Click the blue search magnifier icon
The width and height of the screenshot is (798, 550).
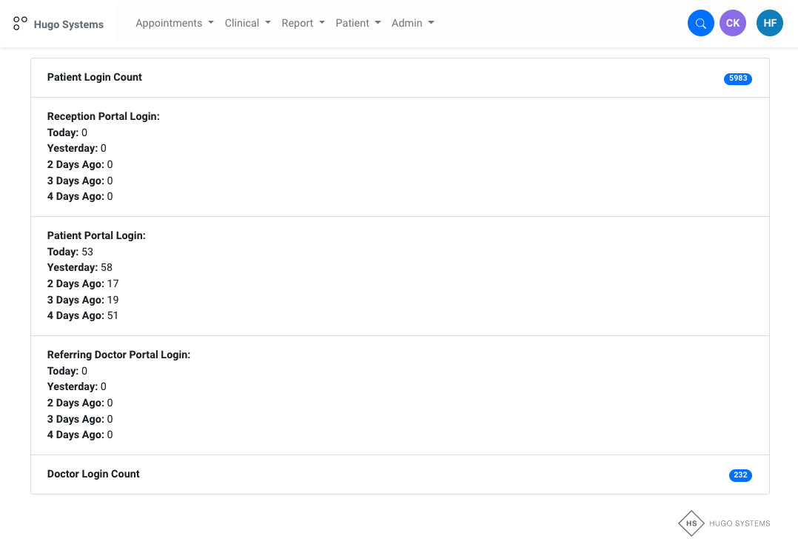pos(700,23)
